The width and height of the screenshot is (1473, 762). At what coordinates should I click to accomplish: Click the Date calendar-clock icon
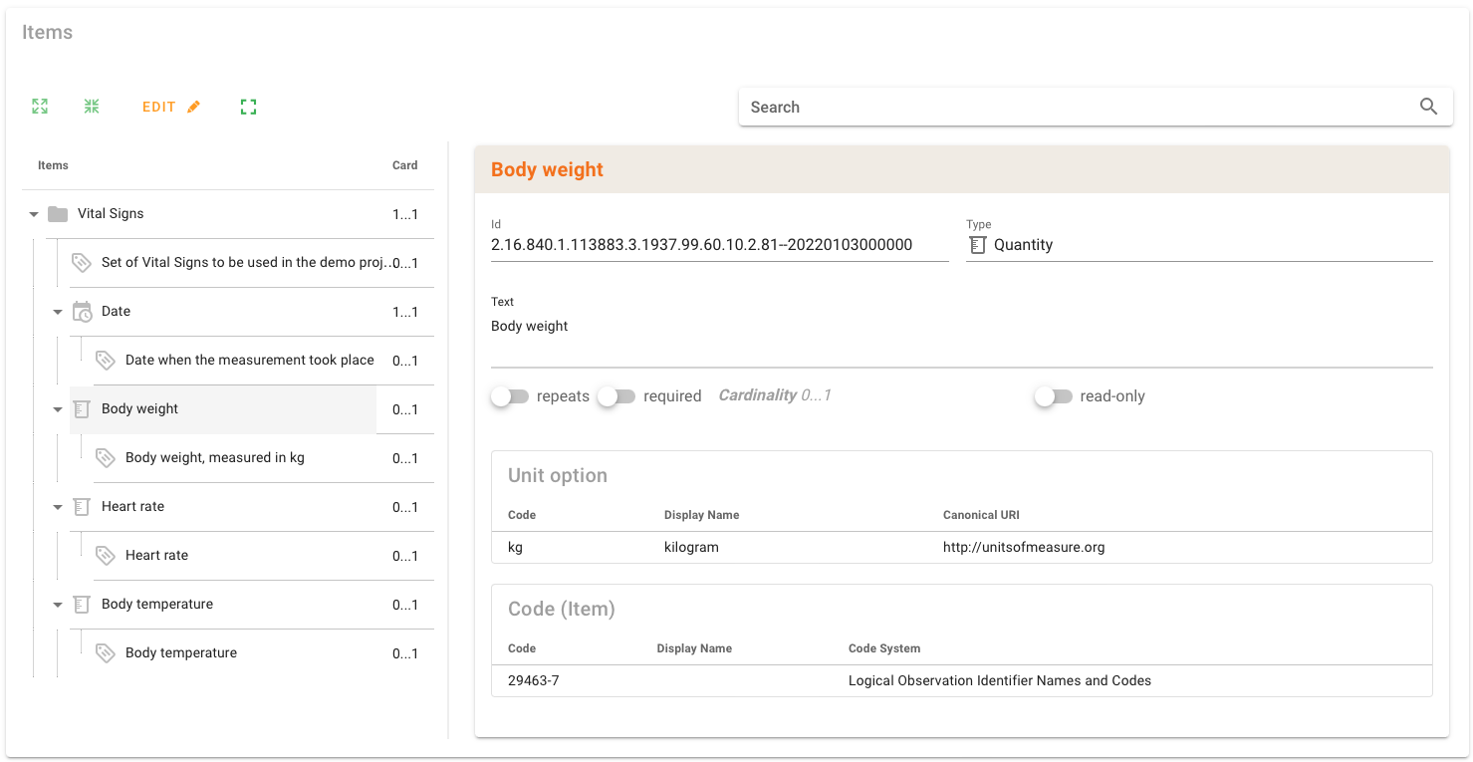(82, 312)
